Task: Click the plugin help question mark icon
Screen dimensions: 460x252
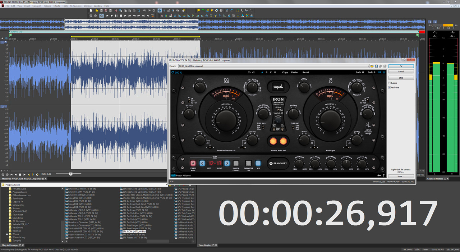Action: tap(383, 175)
